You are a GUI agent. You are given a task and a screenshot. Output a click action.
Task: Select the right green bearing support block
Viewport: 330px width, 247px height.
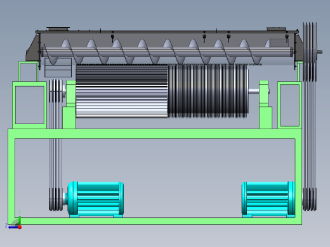[x=265, y=104]
